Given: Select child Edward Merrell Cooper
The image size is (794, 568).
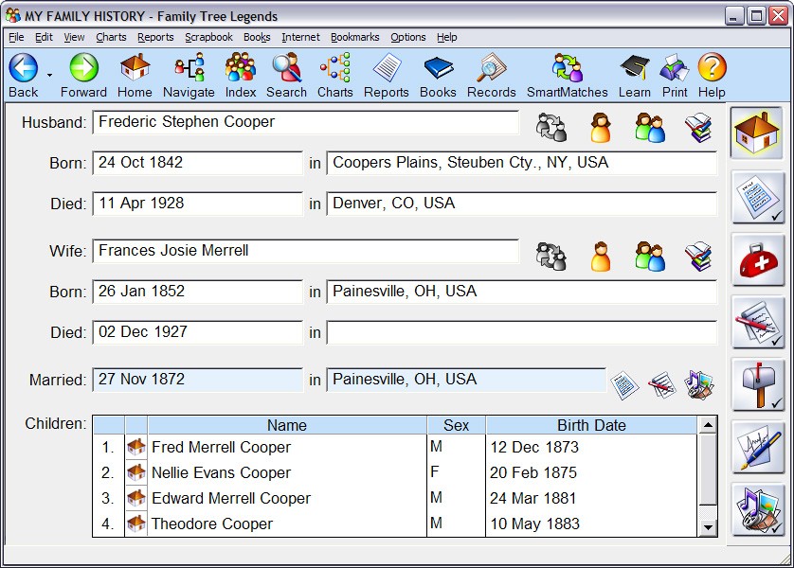Looking at the screenshot, I should click(231, 498).
